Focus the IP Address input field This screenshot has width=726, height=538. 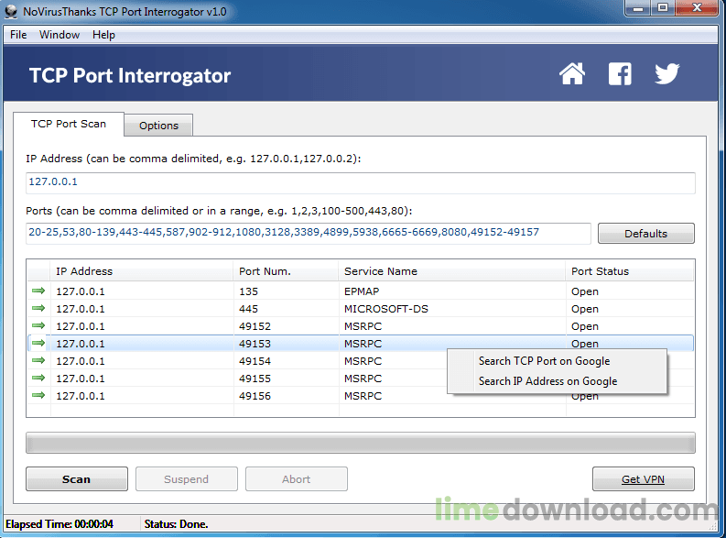(361, 182)
